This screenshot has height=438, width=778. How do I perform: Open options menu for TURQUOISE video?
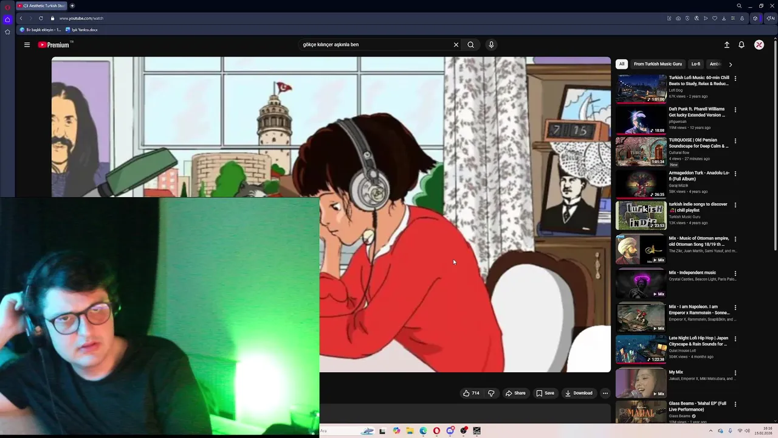click(x=735, y=141)
